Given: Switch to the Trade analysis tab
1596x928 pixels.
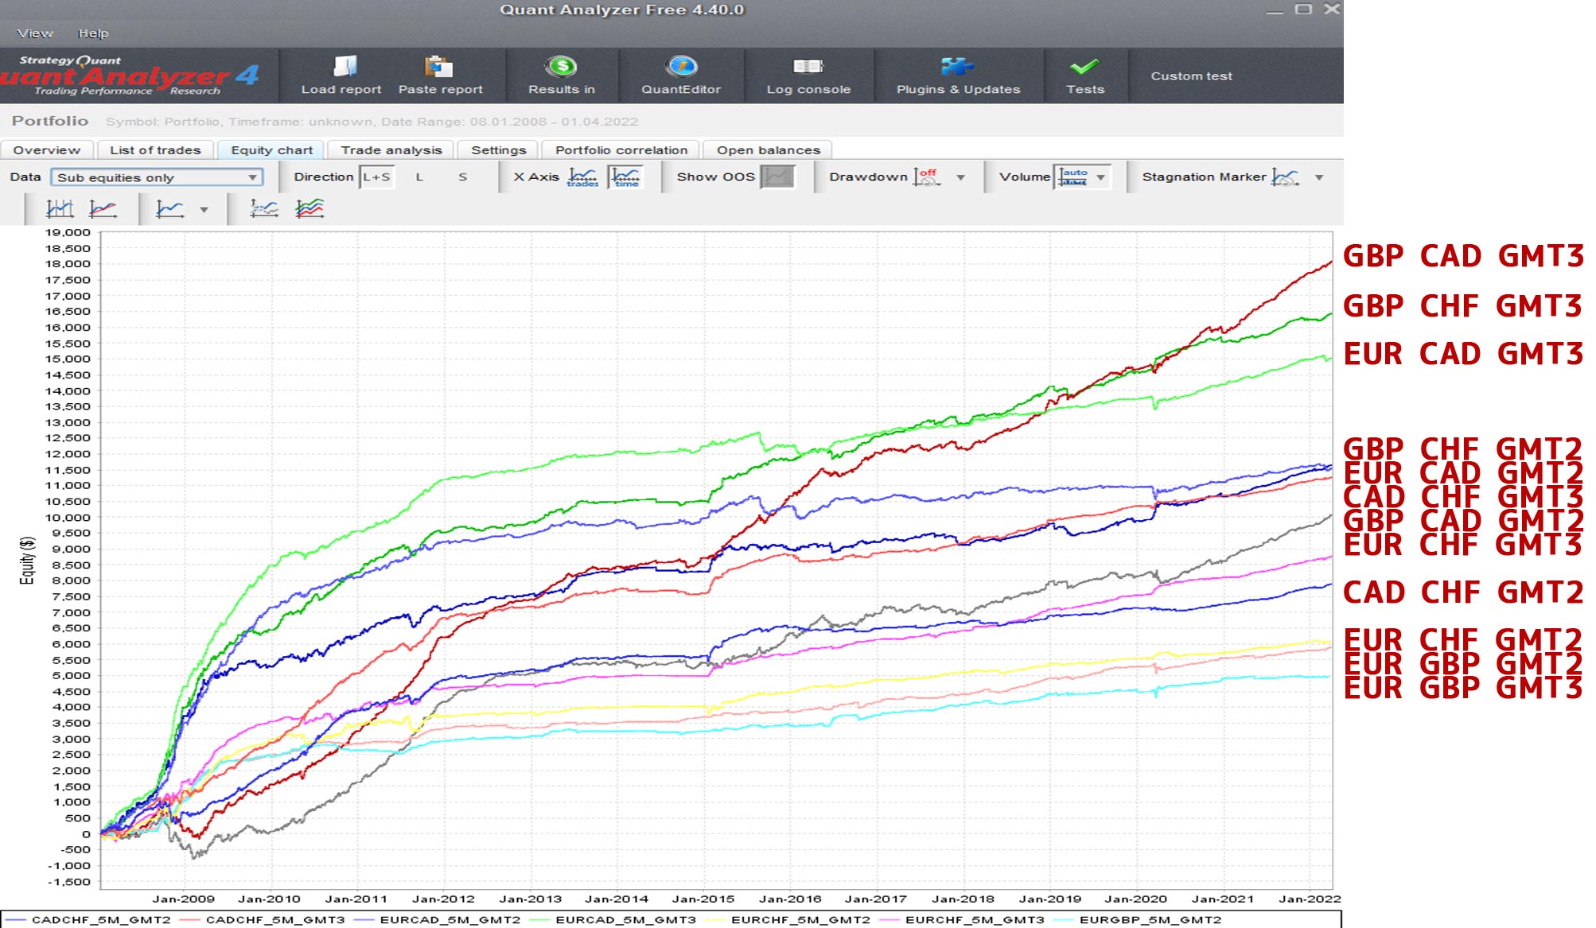Looking at the screenshot, I should (x=391, y=150).
